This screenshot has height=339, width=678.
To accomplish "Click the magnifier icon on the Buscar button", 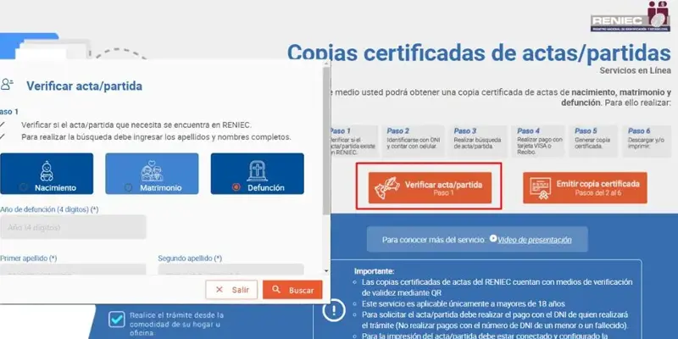I will pos(276,289).
